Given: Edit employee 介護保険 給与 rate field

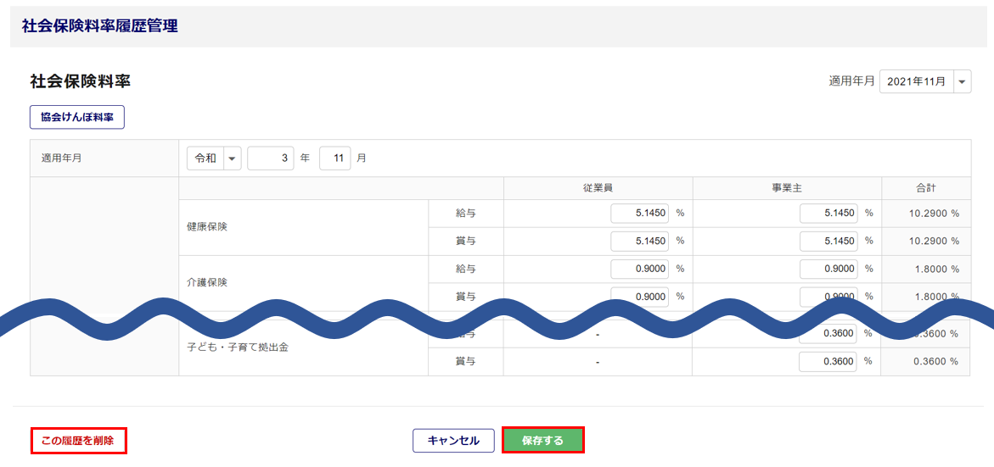Looking at the screenshot, I should [x=639, y=270].
